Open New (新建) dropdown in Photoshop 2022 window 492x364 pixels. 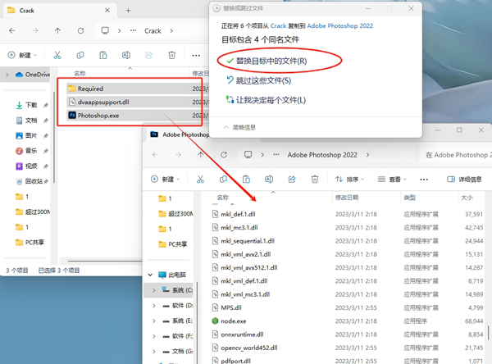pos(165,180)
